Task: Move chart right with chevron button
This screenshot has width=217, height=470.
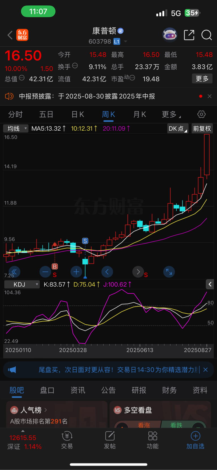Action: tap(138, 272)
